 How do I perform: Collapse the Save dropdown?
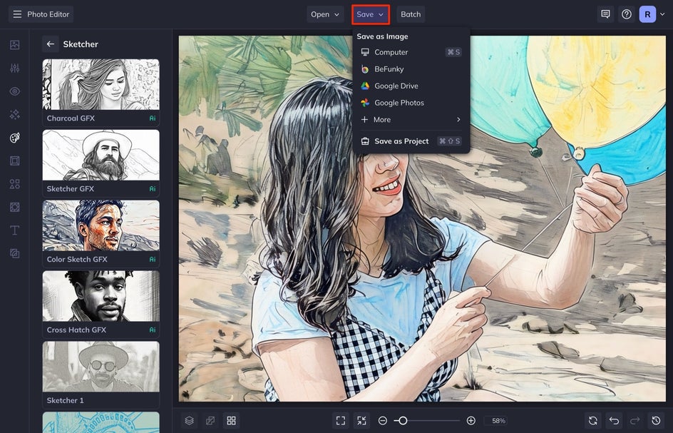pos(371,14)
